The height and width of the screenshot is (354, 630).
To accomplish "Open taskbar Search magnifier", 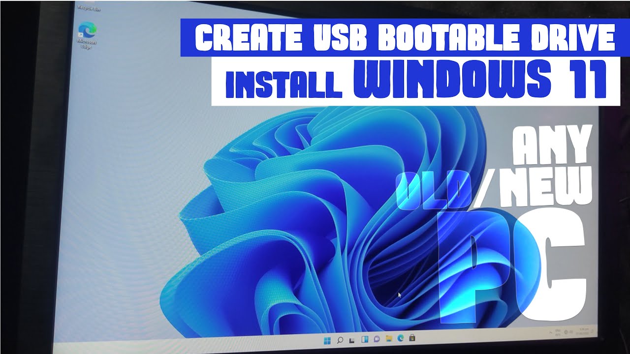I will 340,340.
